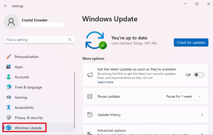Click the Accounts person icon

pyautogui.click(x=9, y=77)
